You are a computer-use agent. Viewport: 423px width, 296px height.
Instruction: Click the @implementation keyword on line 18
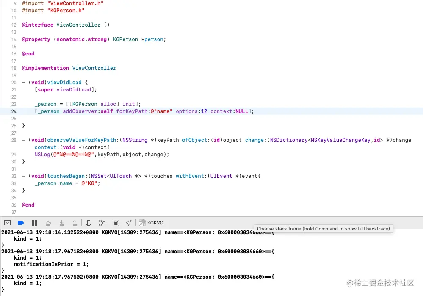(x=45, y=68)
